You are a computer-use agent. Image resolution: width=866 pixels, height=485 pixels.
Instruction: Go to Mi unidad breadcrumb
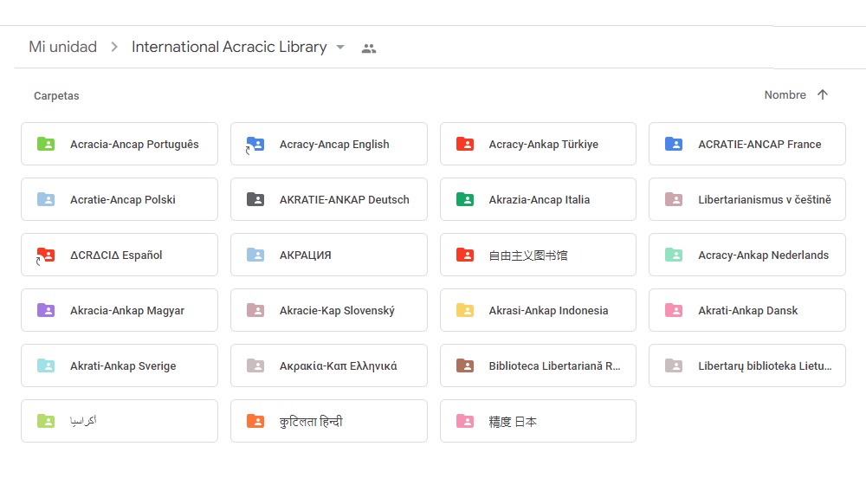tap(63, 47)
